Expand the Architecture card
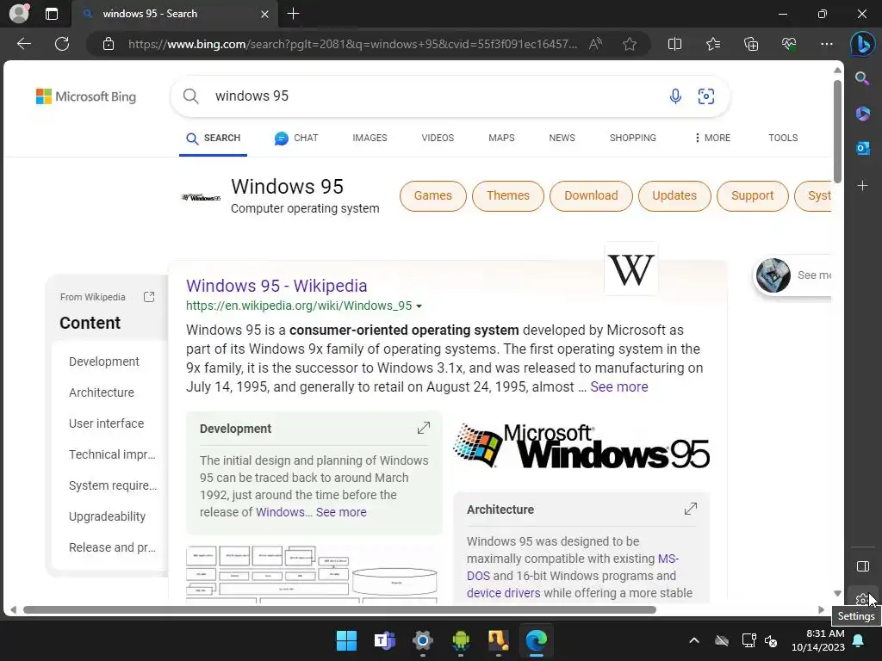The image size is (882, 661). tap(691, 510)
